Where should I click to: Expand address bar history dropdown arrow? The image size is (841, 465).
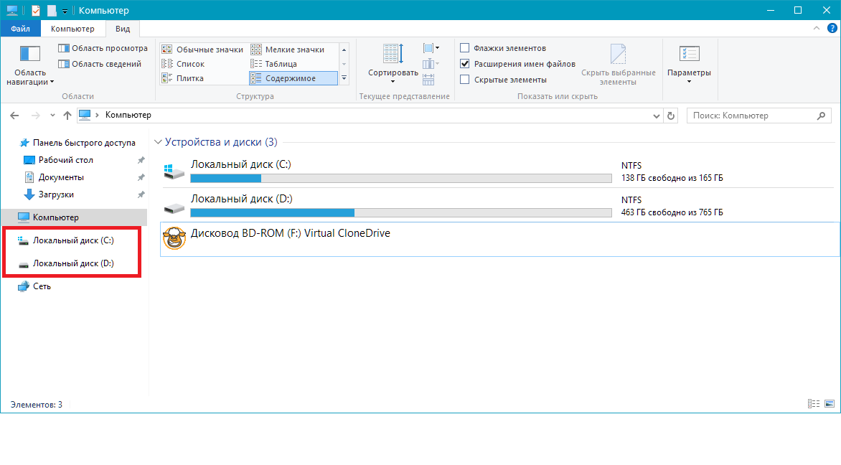pos(657,116)
